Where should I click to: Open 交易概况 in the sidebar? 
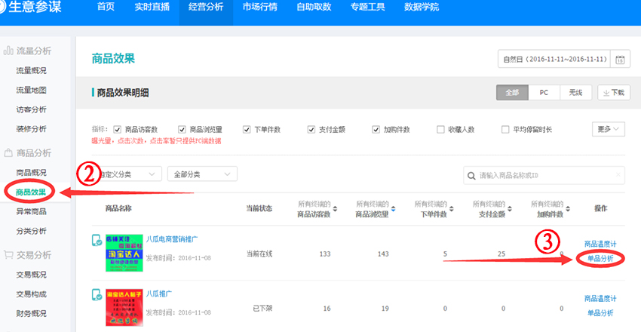tap(32, 275)
